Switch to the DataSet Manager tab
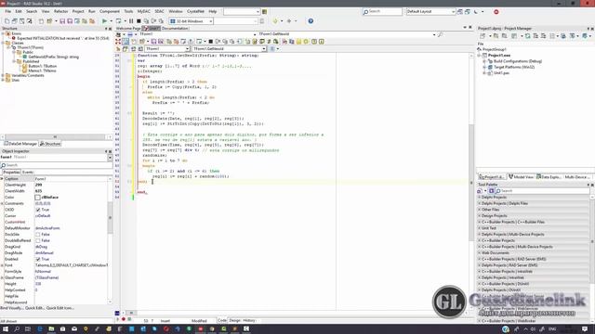 pyautogui.click(x=20, y=144)
